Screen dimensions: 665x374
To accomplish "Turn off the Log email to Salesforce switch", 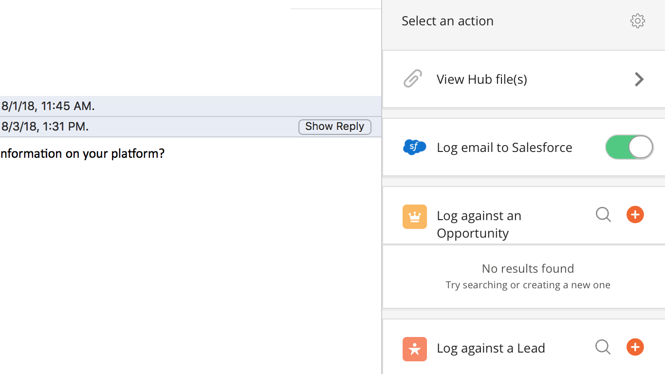I will (x=629, y=147).
